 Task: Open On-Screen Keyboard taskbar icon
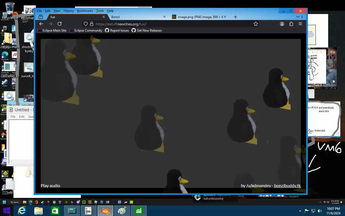(72, 211)
